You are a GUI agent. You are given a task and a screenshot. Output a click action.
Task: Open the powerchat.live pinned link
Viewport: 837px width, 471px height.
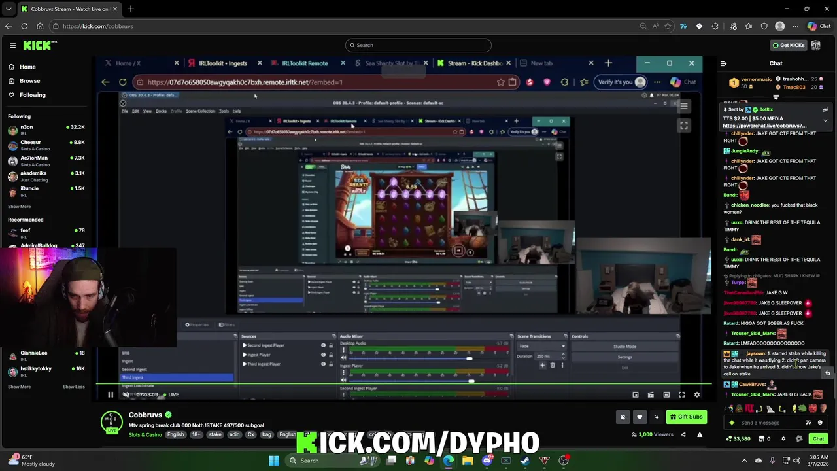click(764, 126)
